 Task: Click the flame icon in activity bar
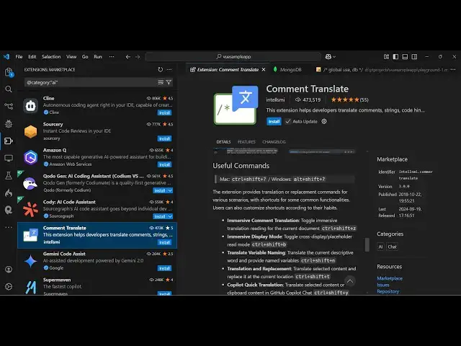click(9, 193)
